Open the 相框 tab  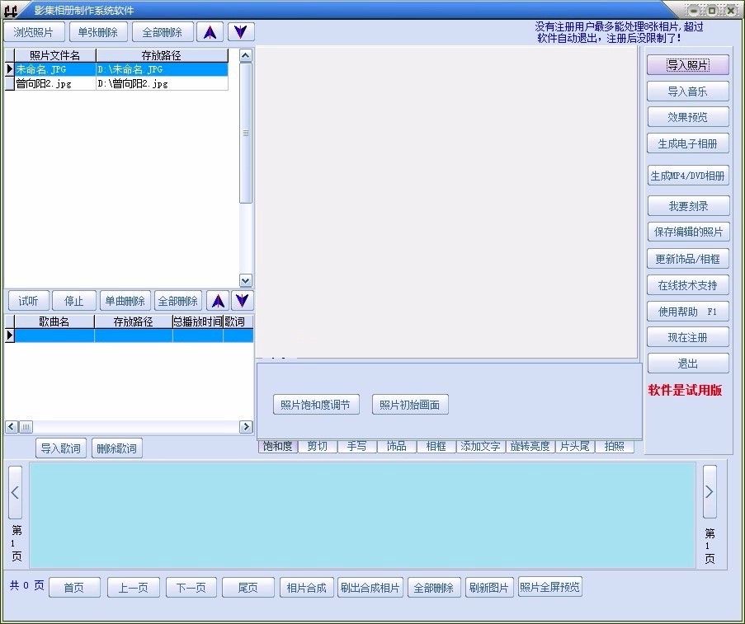tap(436, 446)
